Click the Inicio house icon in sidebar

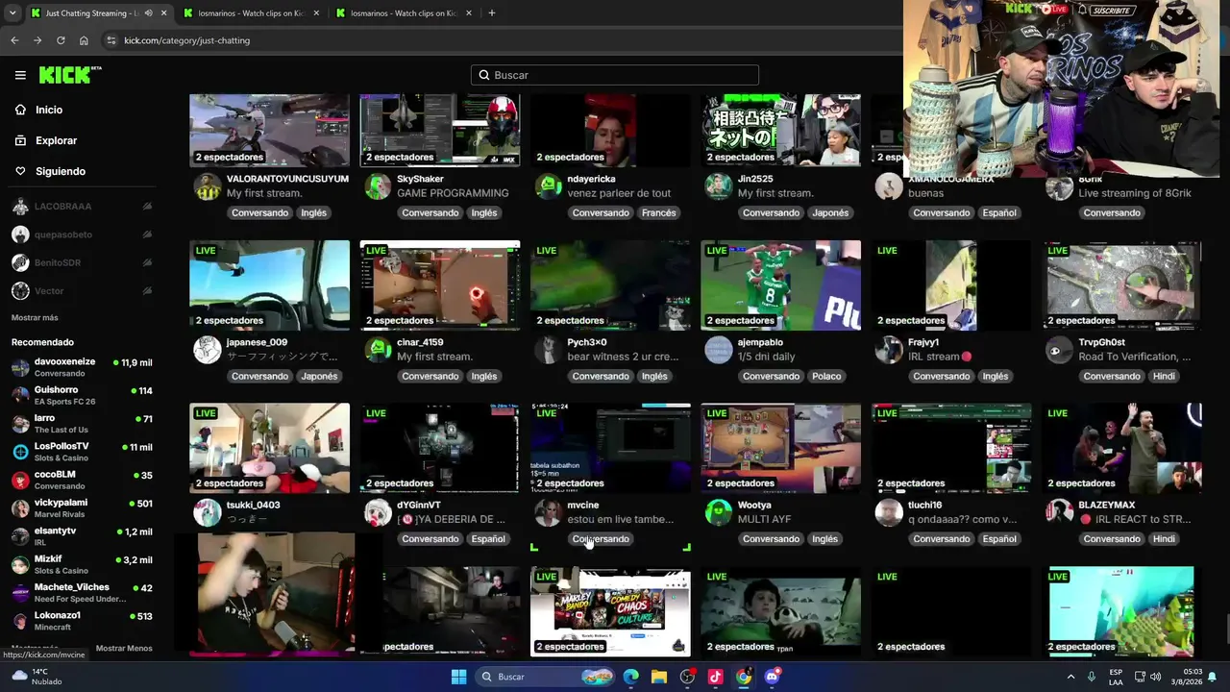20,110
